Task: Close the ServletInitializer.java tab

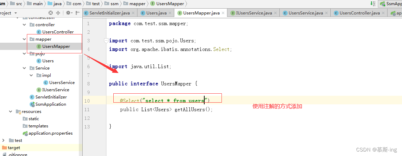Action: (x=133, y=13)
